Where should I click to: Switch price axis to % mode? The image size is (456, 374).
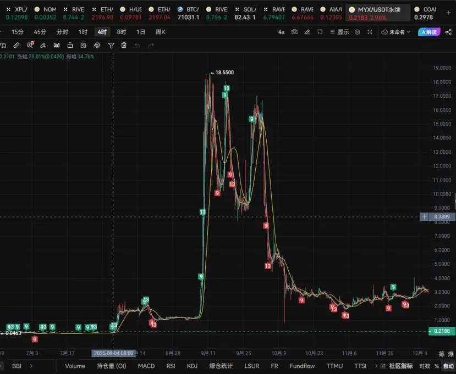click(x=436, y=366)
